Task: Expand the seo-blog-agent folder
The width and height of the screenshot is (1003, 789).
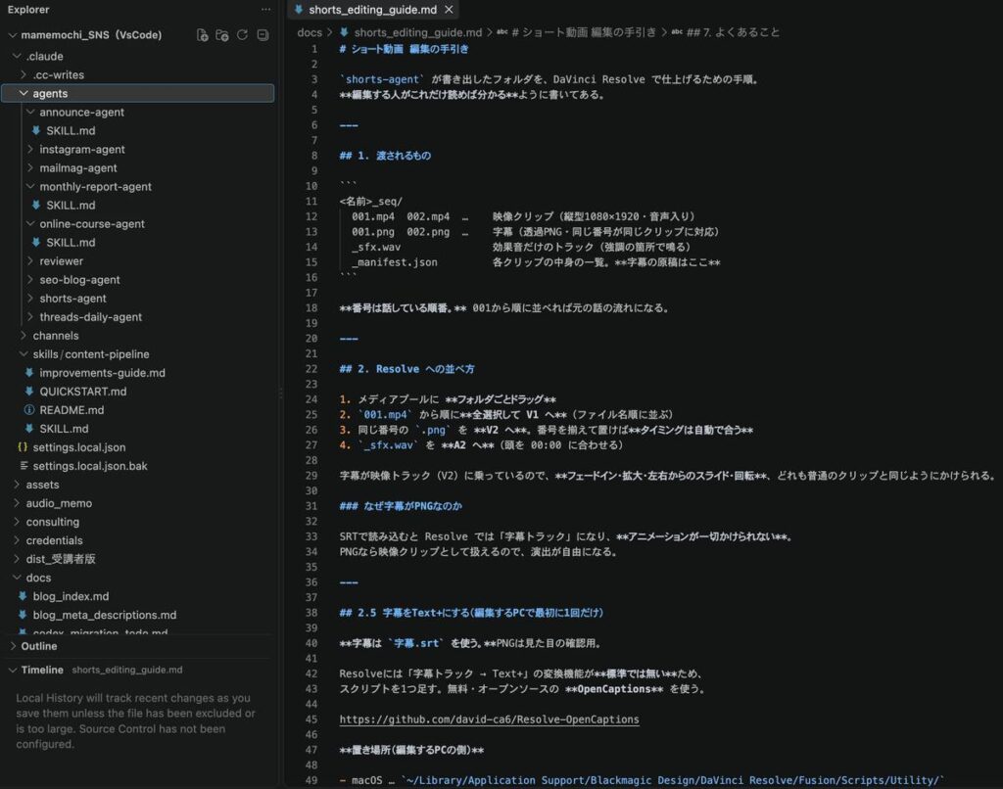Action: click(x=30, y=280)
